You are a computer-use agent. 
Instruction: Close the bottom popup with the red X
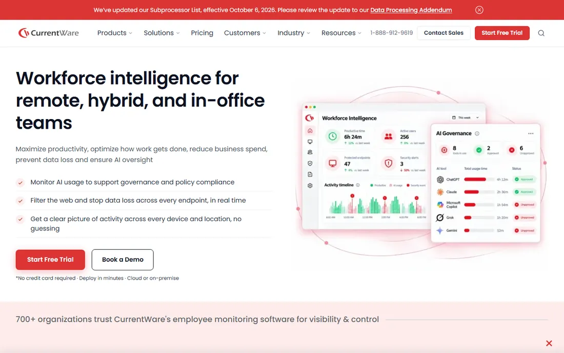549,343
